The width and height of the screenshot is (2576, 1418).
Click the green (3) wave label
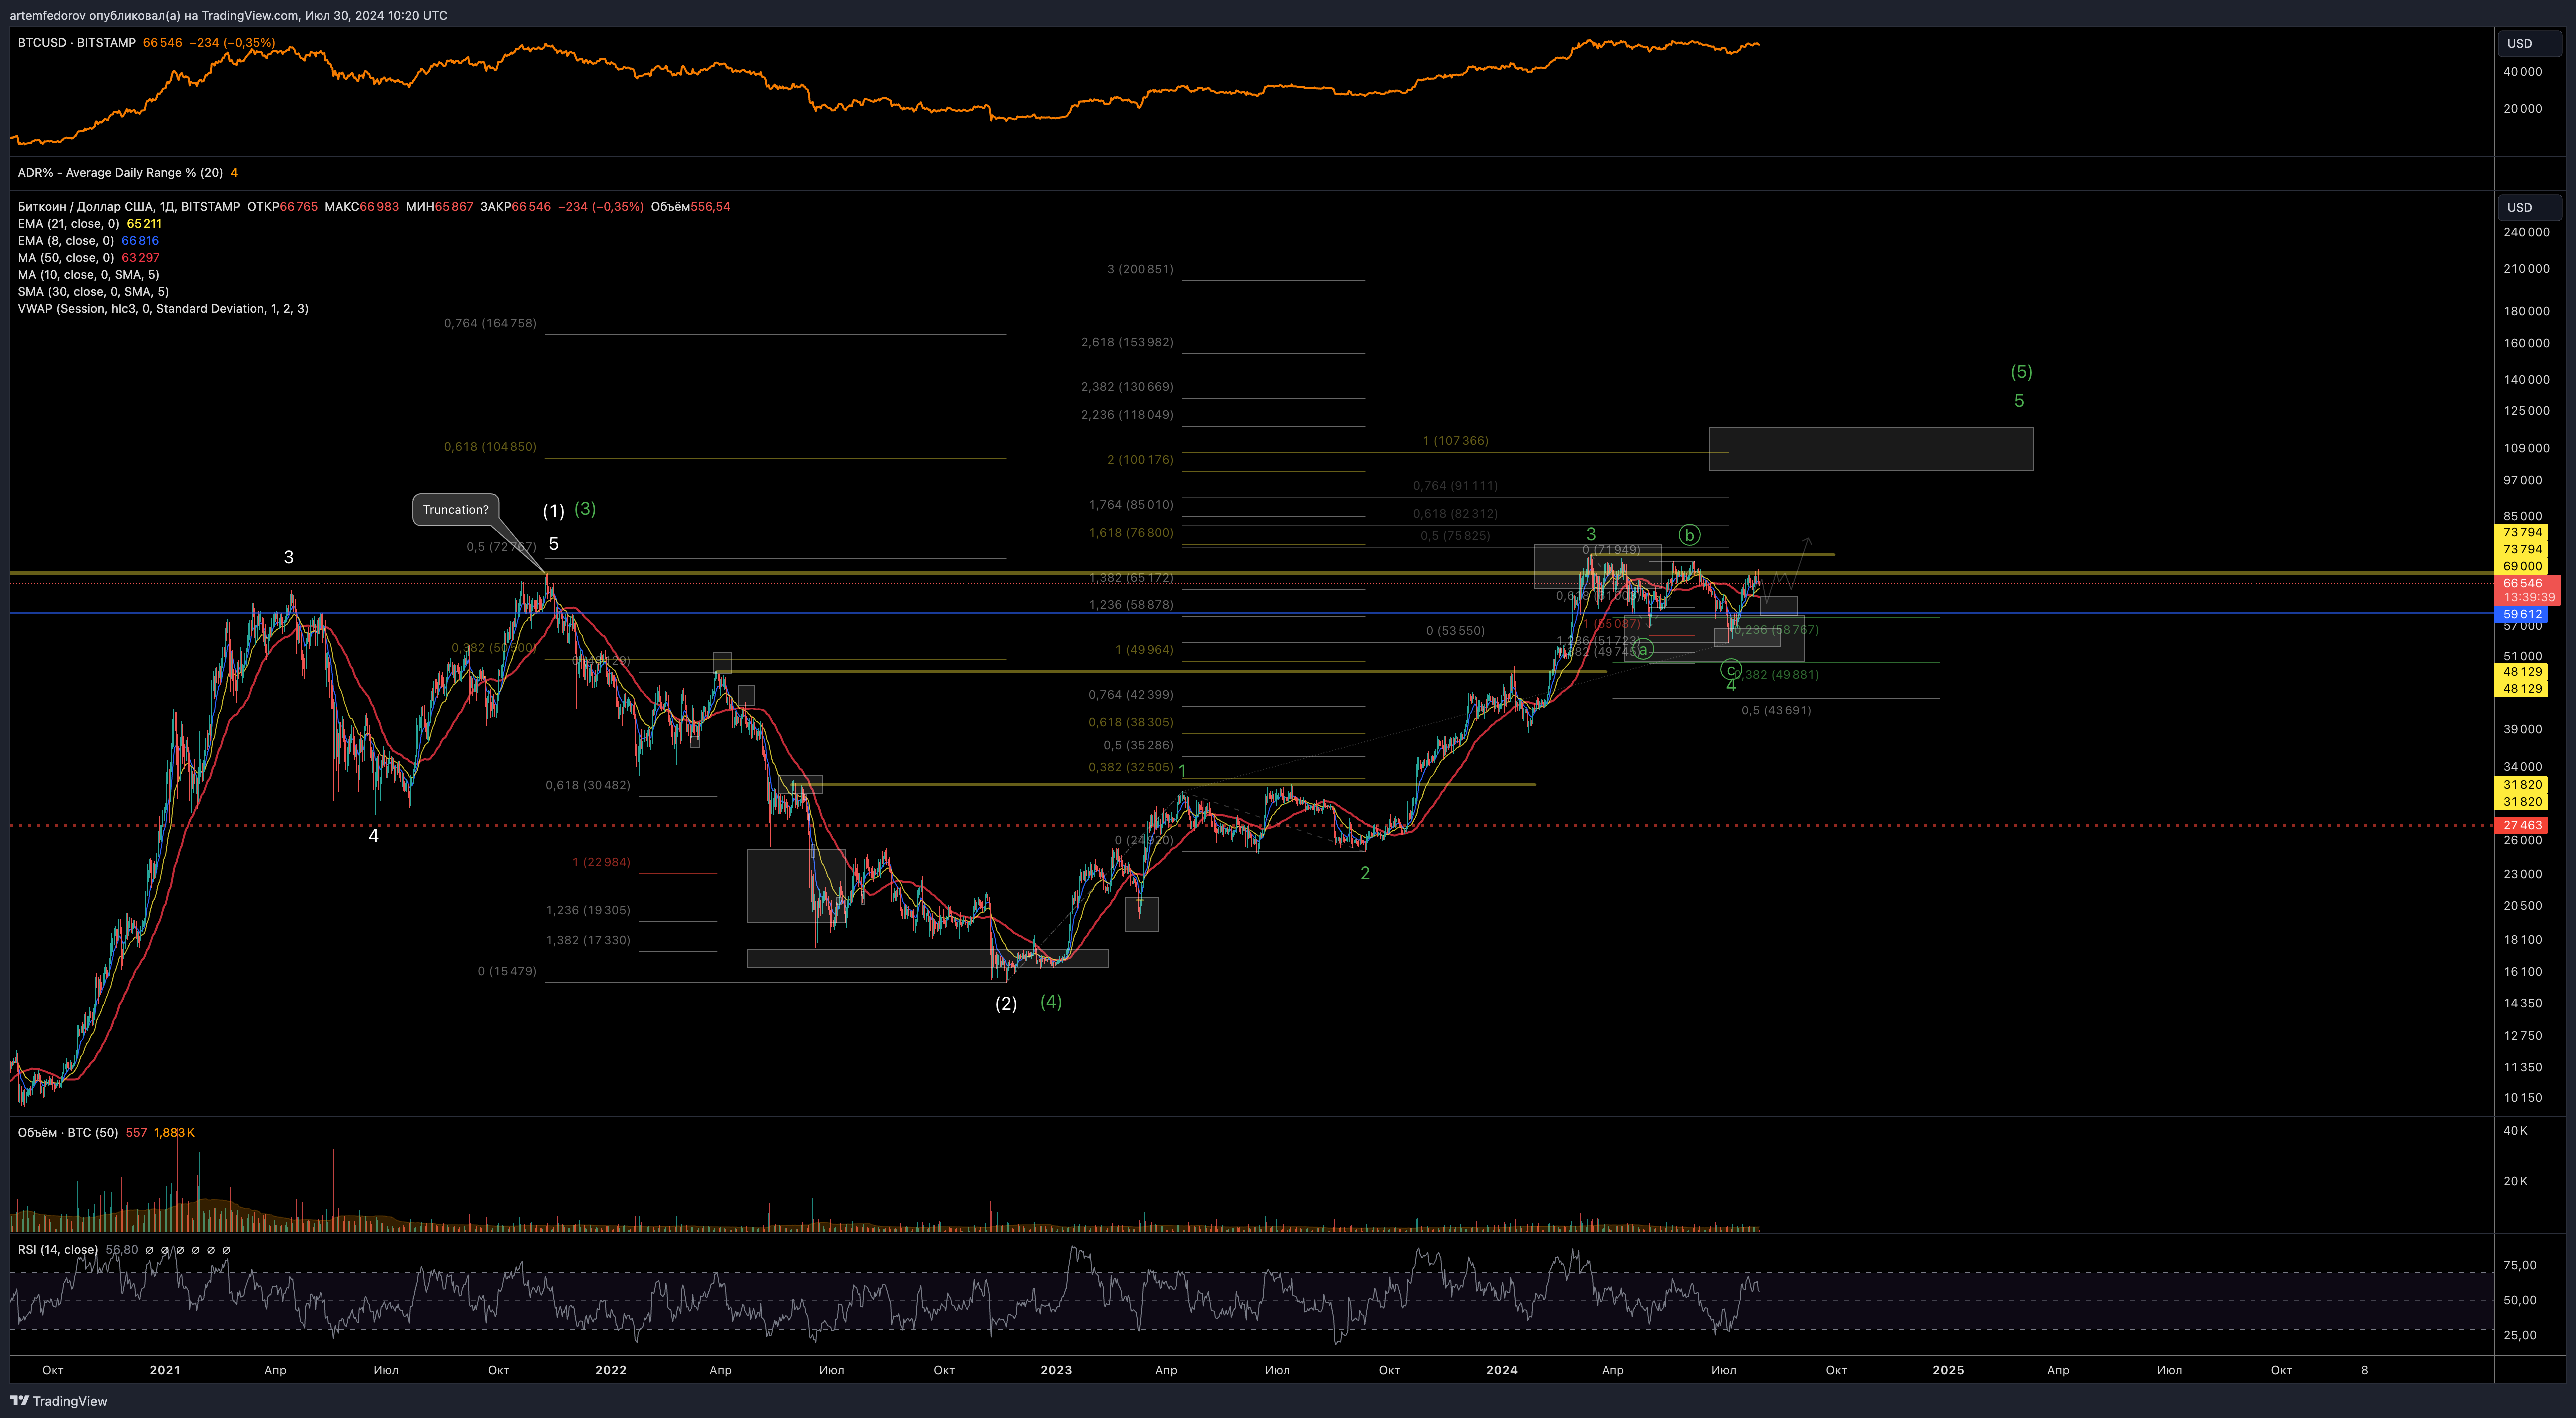coord(585,509)
